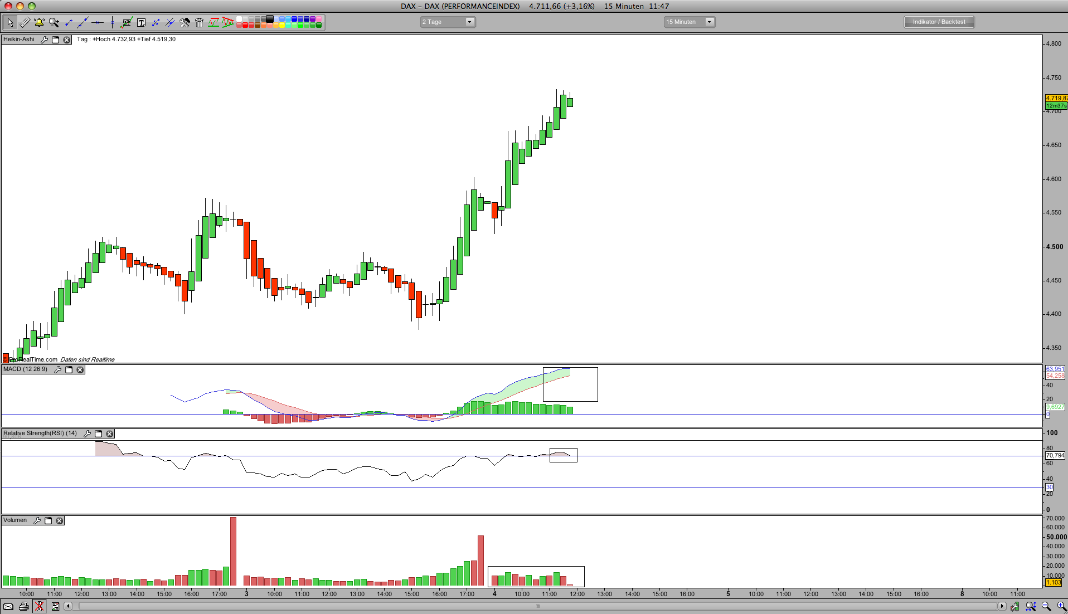This screenshot has height=614, width=1068.
Task: Maximize the Volumen panel
Action: coord(48,520)
